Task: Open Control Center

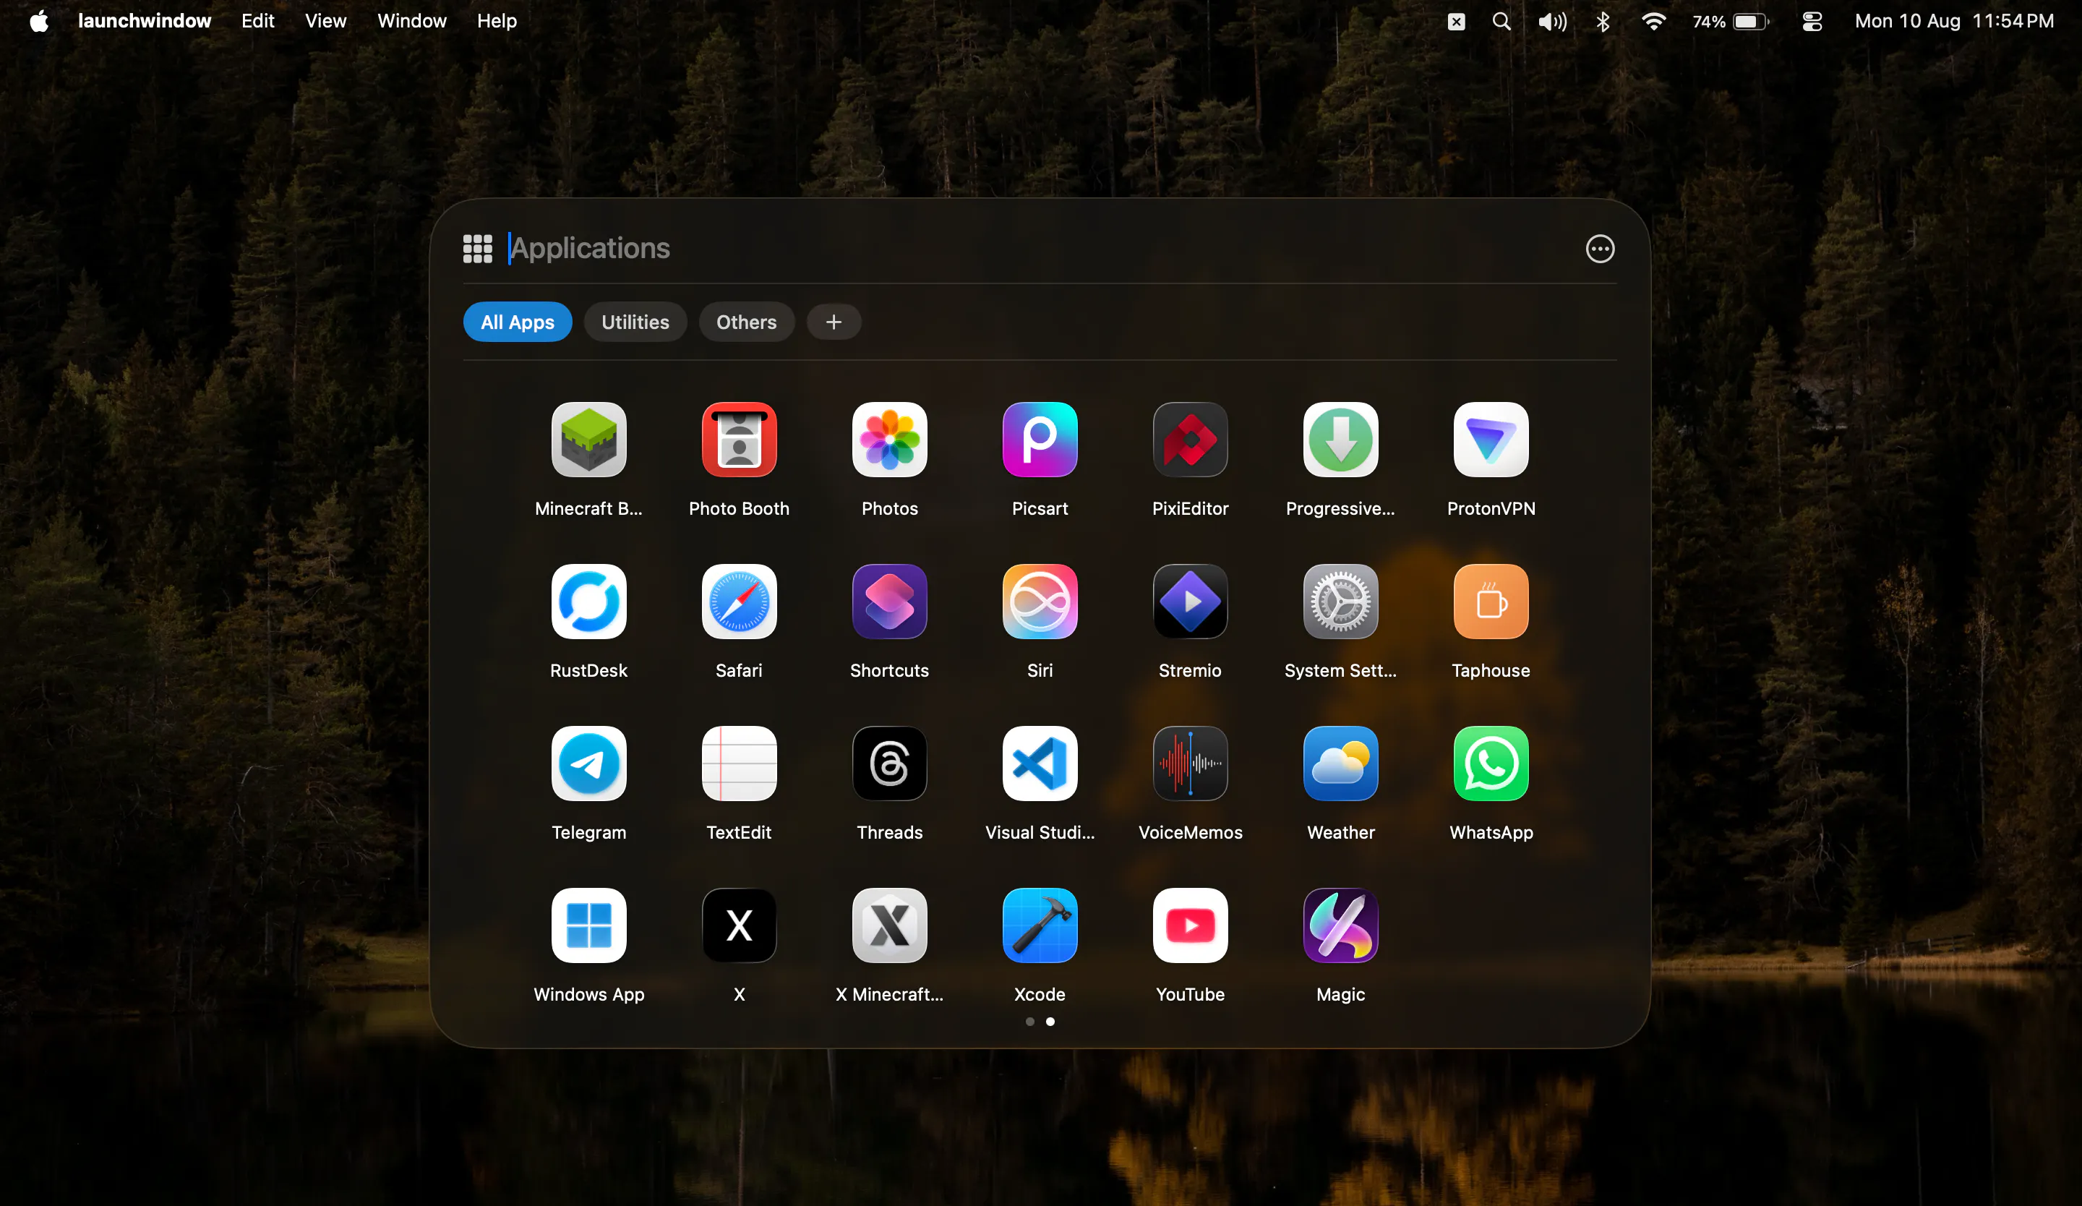Action: 1812,22
